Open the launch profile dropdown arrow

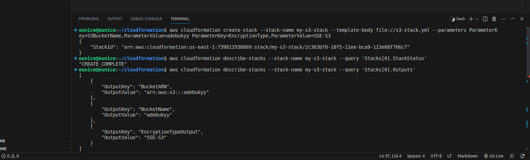(477, 19)
